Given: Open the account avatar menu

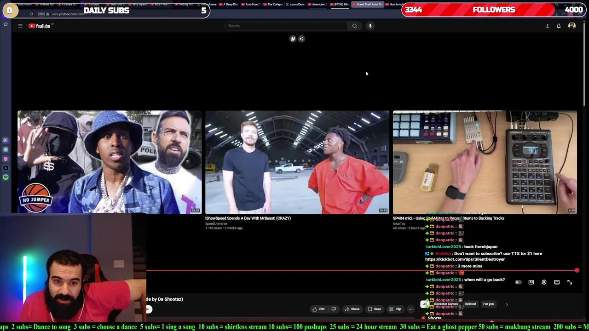Looking at the screenshot, I should (572, 26).
